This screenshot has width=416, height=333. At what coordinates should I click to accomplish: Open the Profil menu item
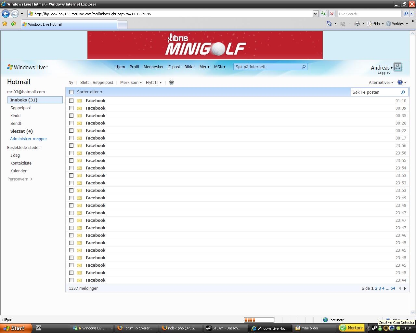134,67
